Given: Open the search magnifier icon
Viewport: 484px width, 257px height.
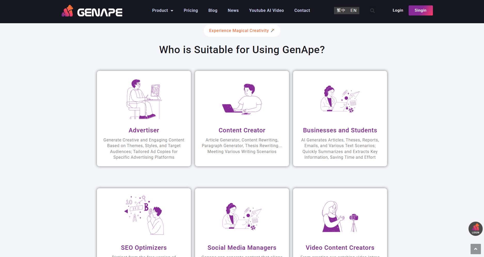Looking at the screenshot, I should tap(372, 11).
